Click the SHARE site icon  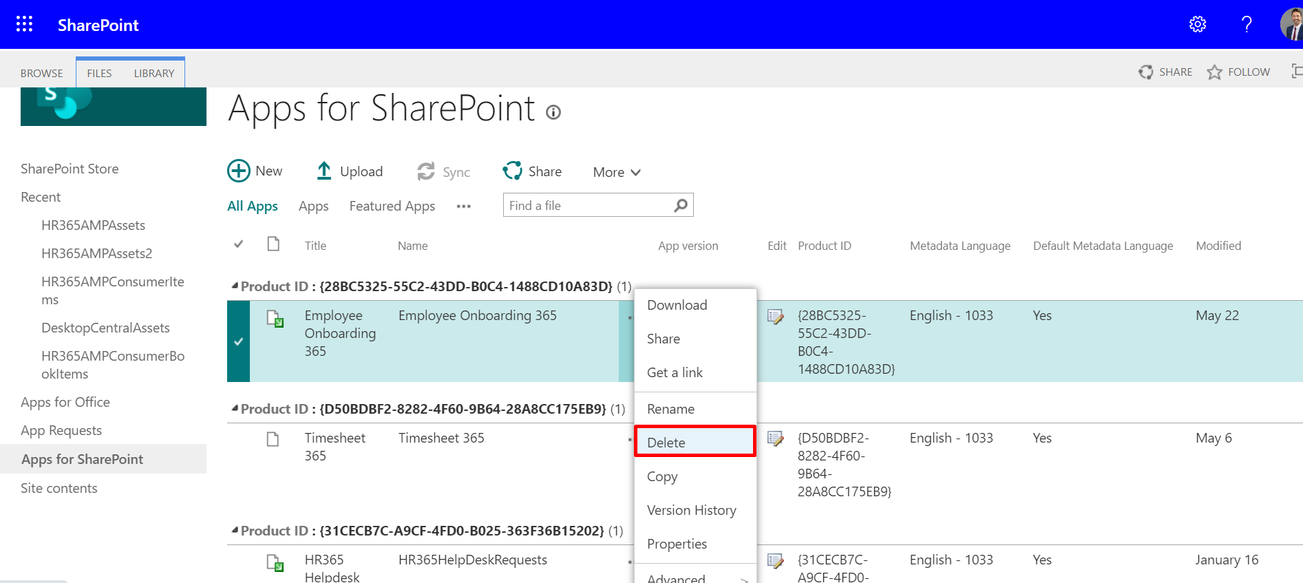(x=1146, y=72)
